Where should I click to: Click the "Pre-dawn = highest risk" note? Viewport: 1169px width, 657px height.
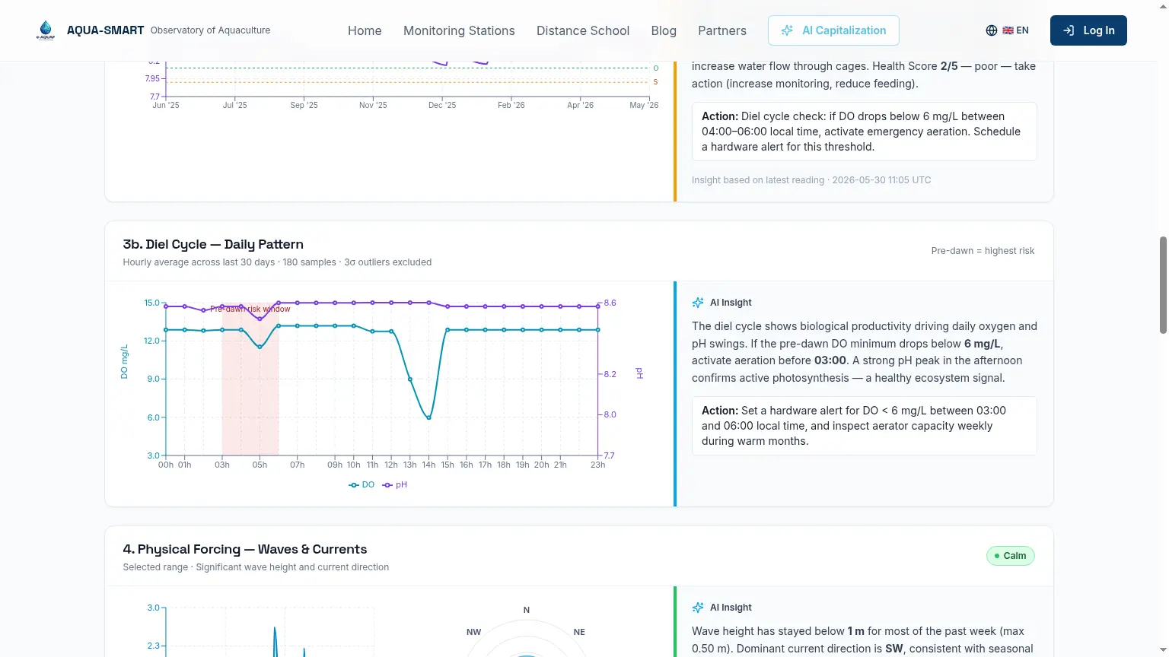983,251
